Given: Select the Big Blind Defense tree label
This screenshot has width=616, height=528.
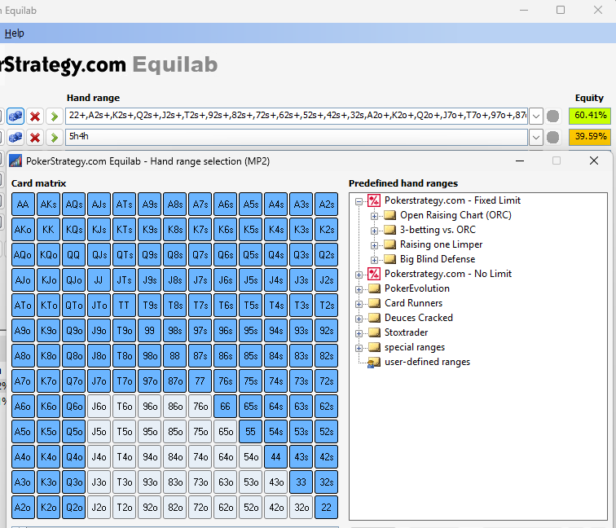Looking at the screenshot, I should 438,259.
